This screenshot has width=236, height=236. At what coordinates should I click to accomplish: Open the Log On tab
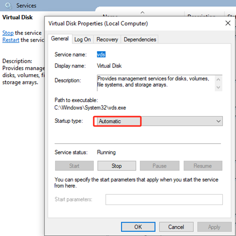pyautogui.click(x=83, y=39)
